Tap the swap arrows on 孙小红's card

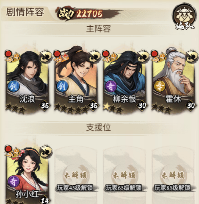[46, 152]
